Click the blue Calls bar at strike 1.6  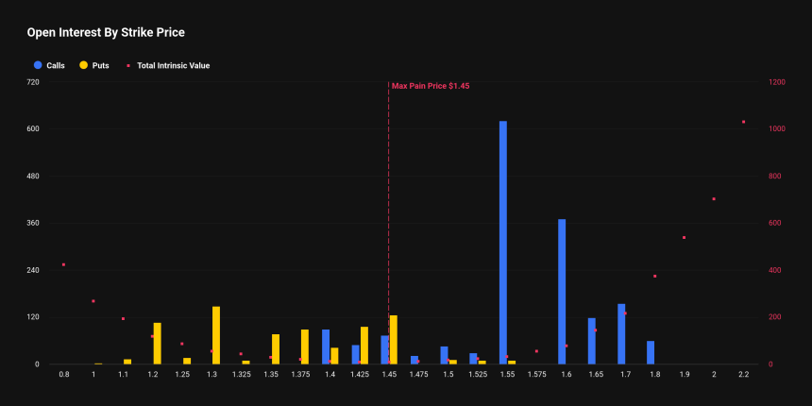pos(562,292)
